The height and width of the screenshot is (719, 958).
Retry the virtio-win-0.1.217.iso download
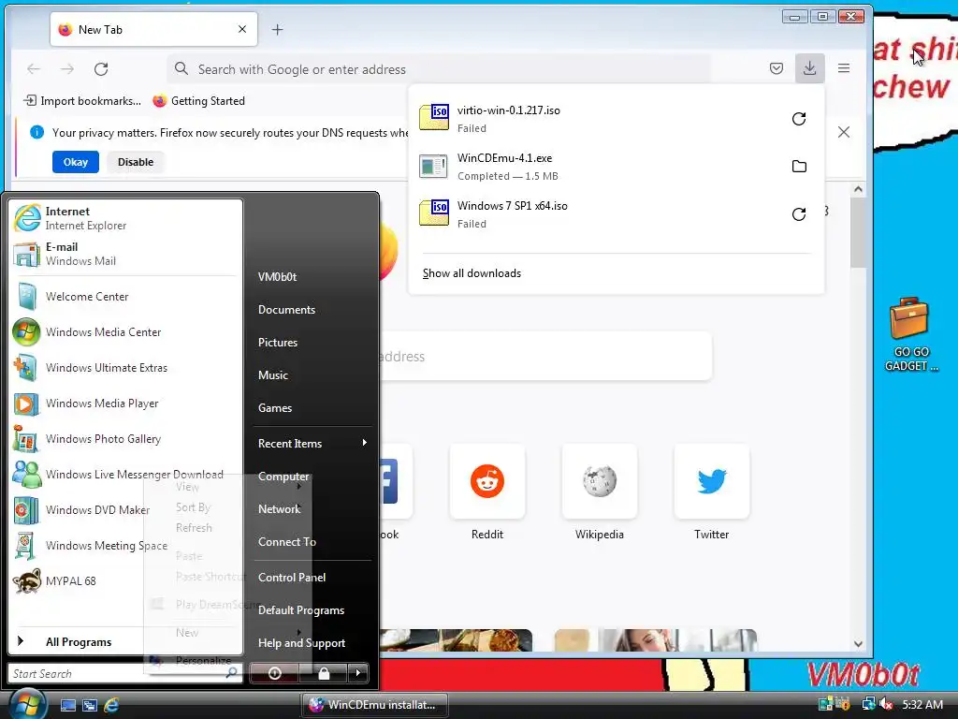pos(799,119)
